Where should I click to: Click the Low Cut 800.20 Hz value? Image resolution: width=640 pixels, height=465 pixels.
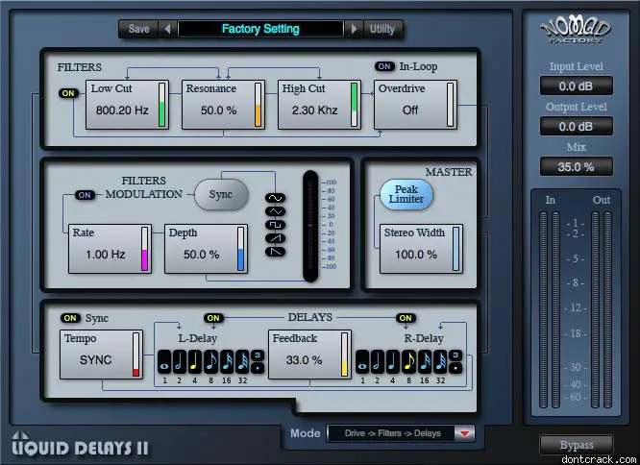122,110
